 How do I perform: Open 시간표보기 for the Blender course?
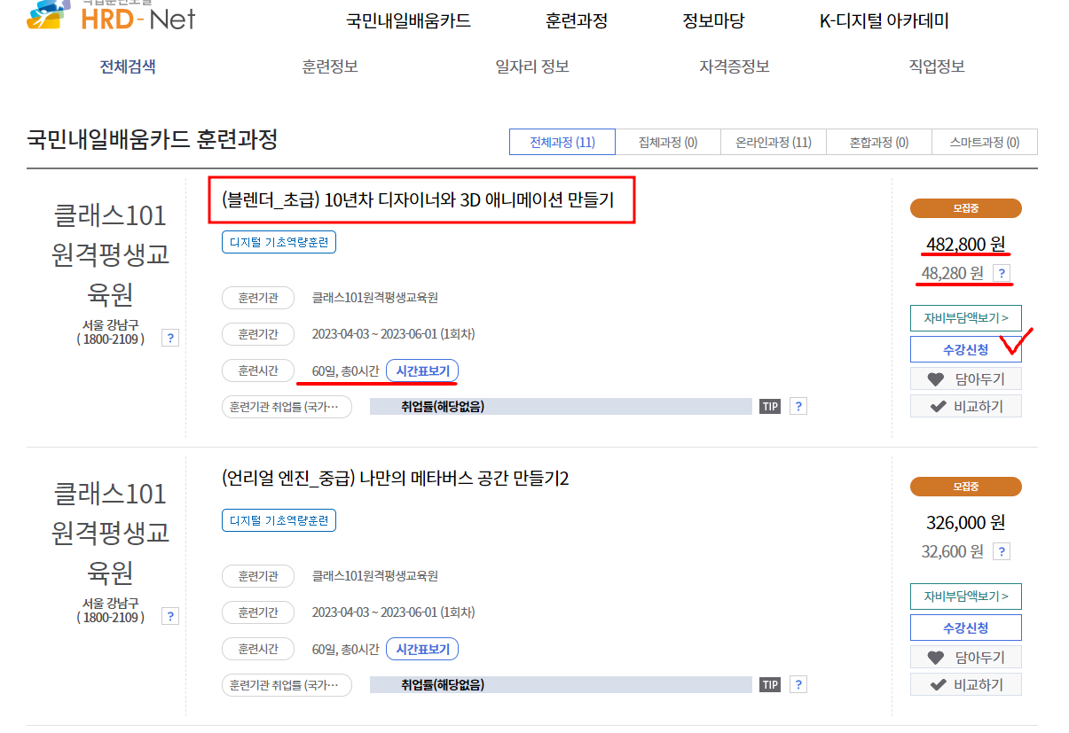(x=422, y=370)
